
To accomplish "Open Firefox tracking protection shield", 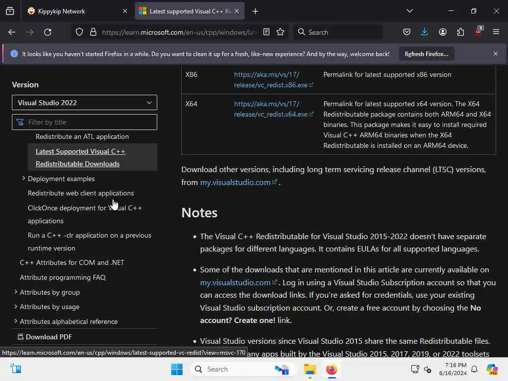I will click(79, 32).
